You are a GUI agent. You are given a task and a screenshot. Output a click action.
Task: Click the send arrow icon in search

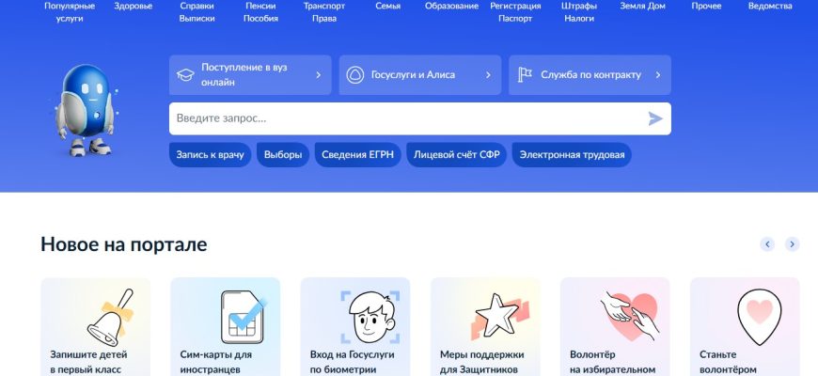(x=655, y=118)
